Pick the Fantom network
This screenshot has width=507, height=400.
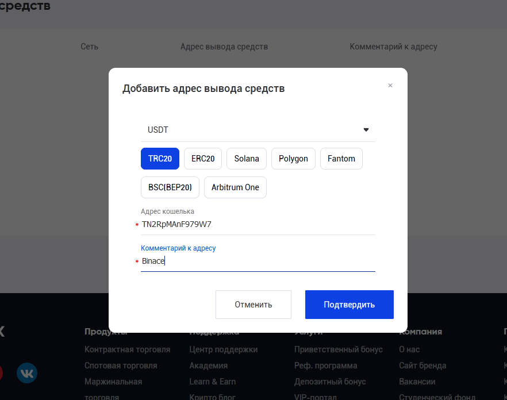pyautogui.click(x=341, y=159)
